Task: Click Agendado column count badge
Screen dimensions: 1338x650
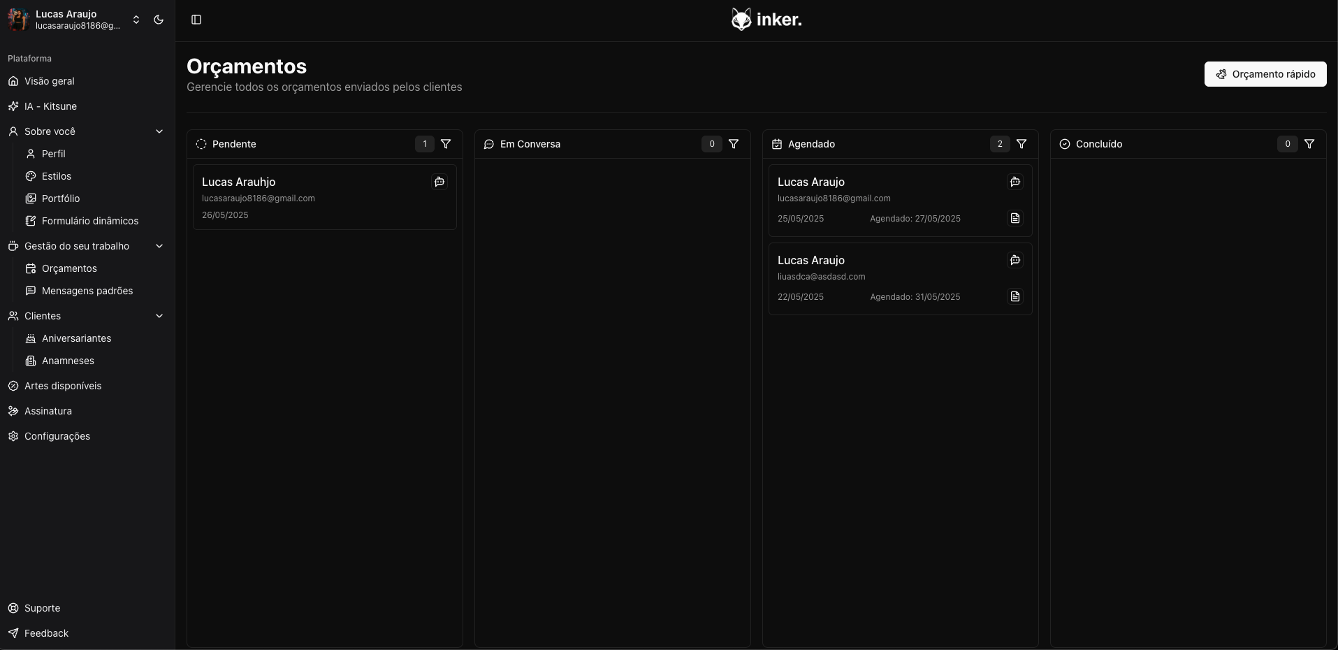Action: (x=1000, y=144)
